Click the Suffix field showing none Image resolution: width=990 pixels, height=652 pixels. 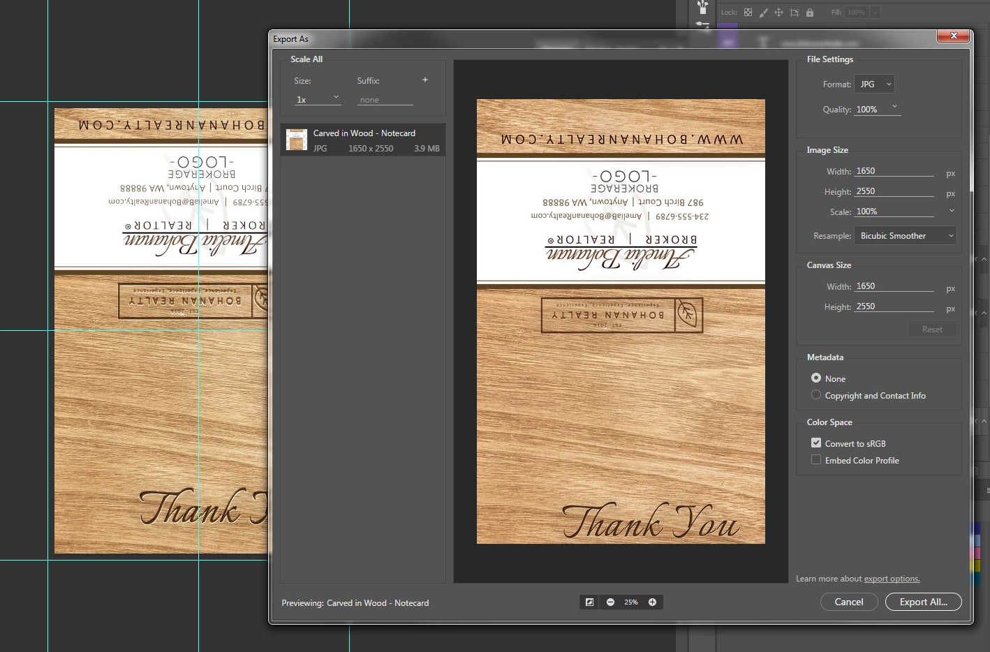385,100
